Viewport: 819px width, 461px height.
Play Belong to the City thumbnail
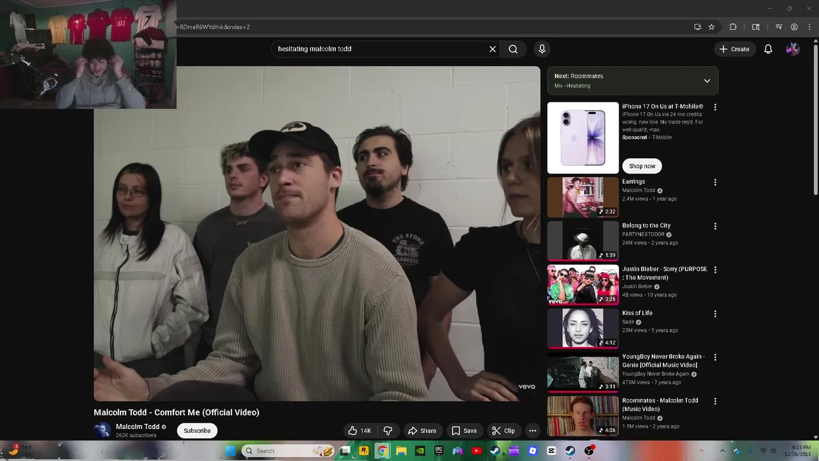[583, 241]
